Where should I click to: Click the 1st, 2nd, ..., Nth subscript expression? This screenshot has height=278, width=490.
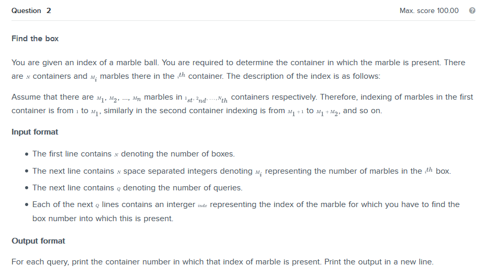[206, 99]
